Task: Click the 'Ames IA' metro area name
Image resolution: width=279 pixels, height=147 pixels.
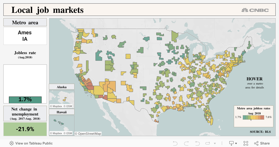Action: coord(25,36)
